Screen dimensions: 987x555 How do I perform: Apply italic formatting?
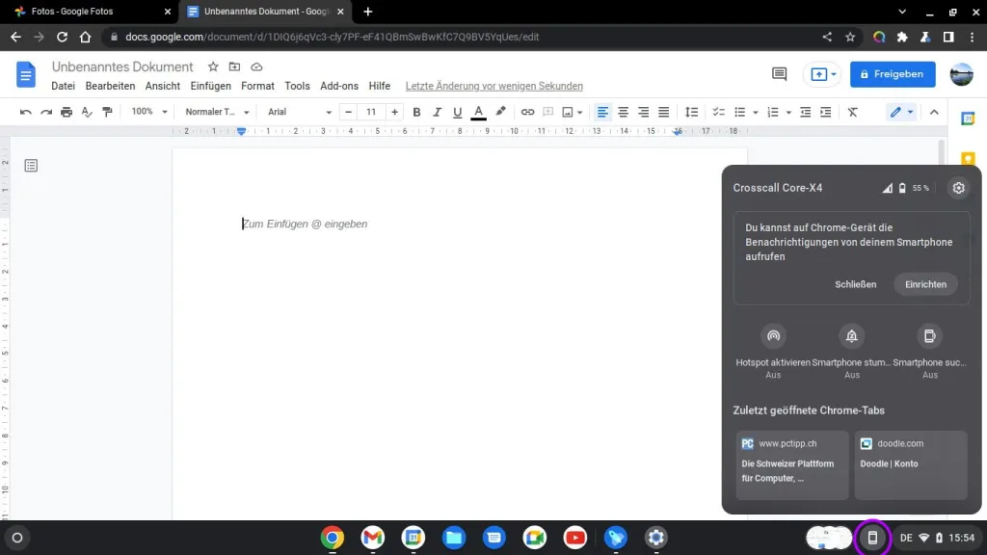tap(437, 112)
